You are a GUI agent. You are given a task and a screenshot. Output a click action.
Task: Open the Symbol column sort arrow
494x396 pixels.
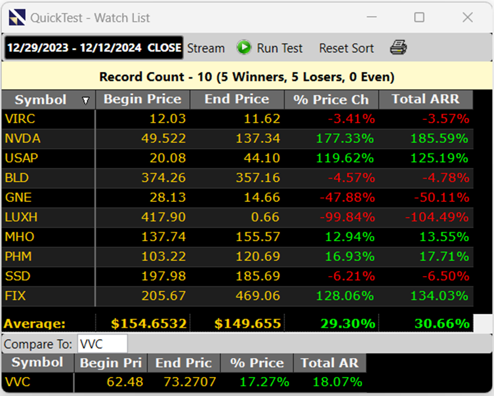click(x=85, y=100)
